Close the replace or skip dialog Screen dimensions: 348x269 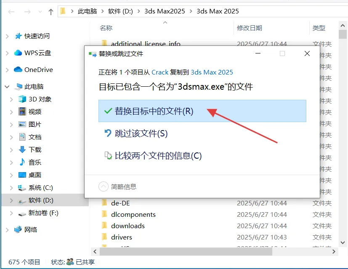coord(307,53)
